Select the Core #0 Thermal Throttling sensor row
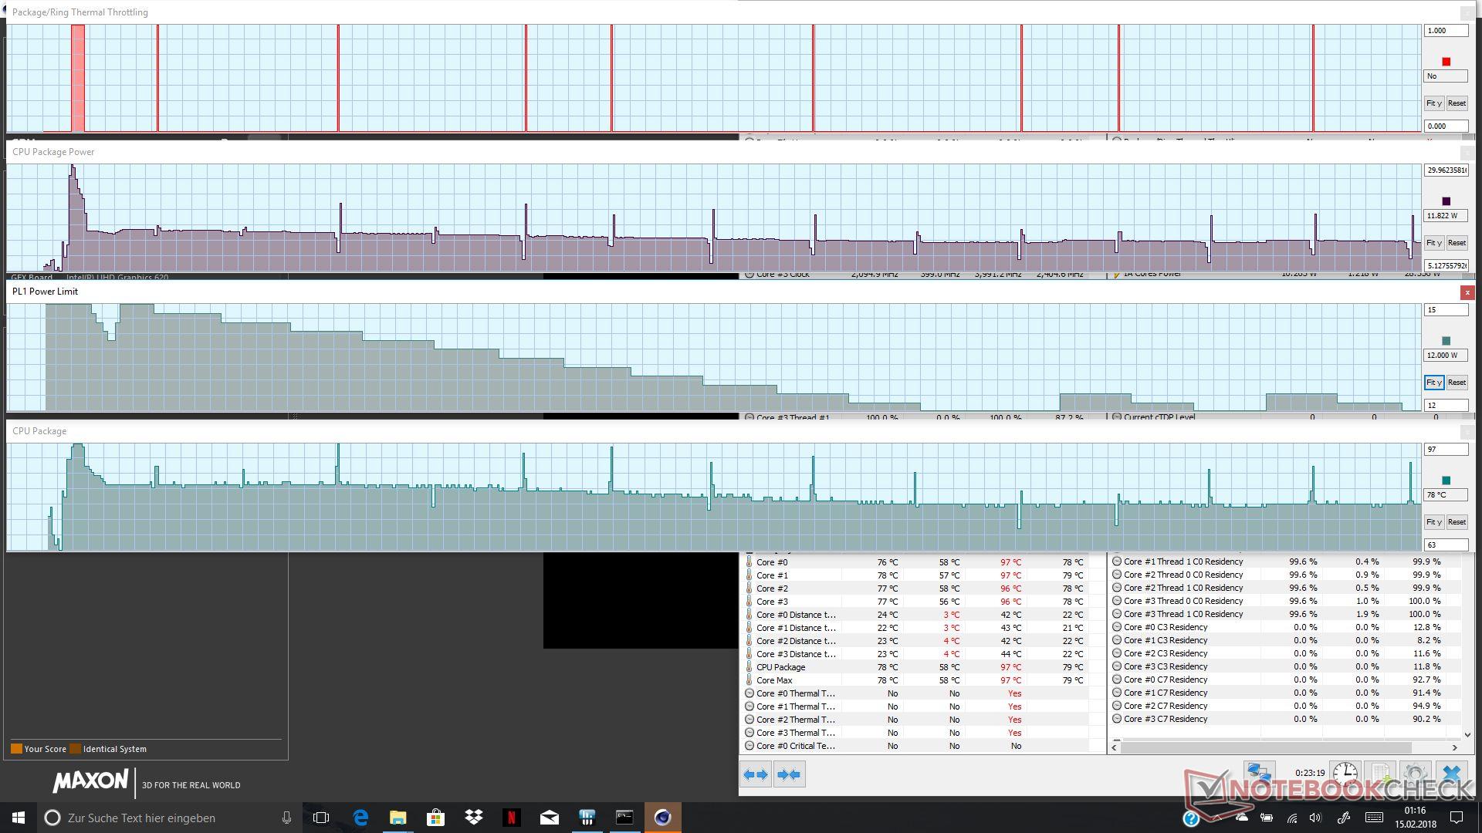This screenshot has height=833, width=1482. 795,693
